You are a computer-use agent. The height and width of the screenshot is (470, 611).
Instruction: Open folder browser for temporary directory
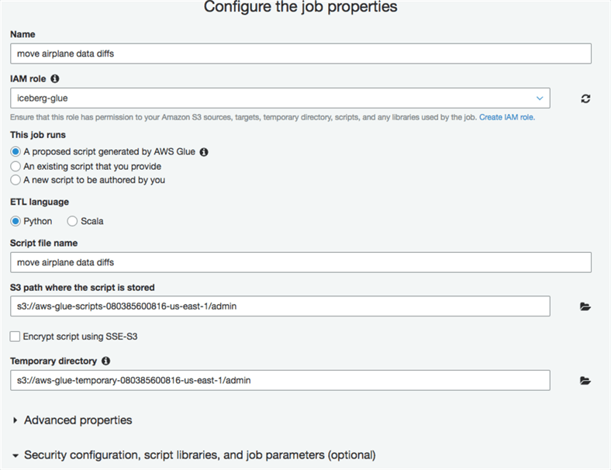(x=585, y=381)
